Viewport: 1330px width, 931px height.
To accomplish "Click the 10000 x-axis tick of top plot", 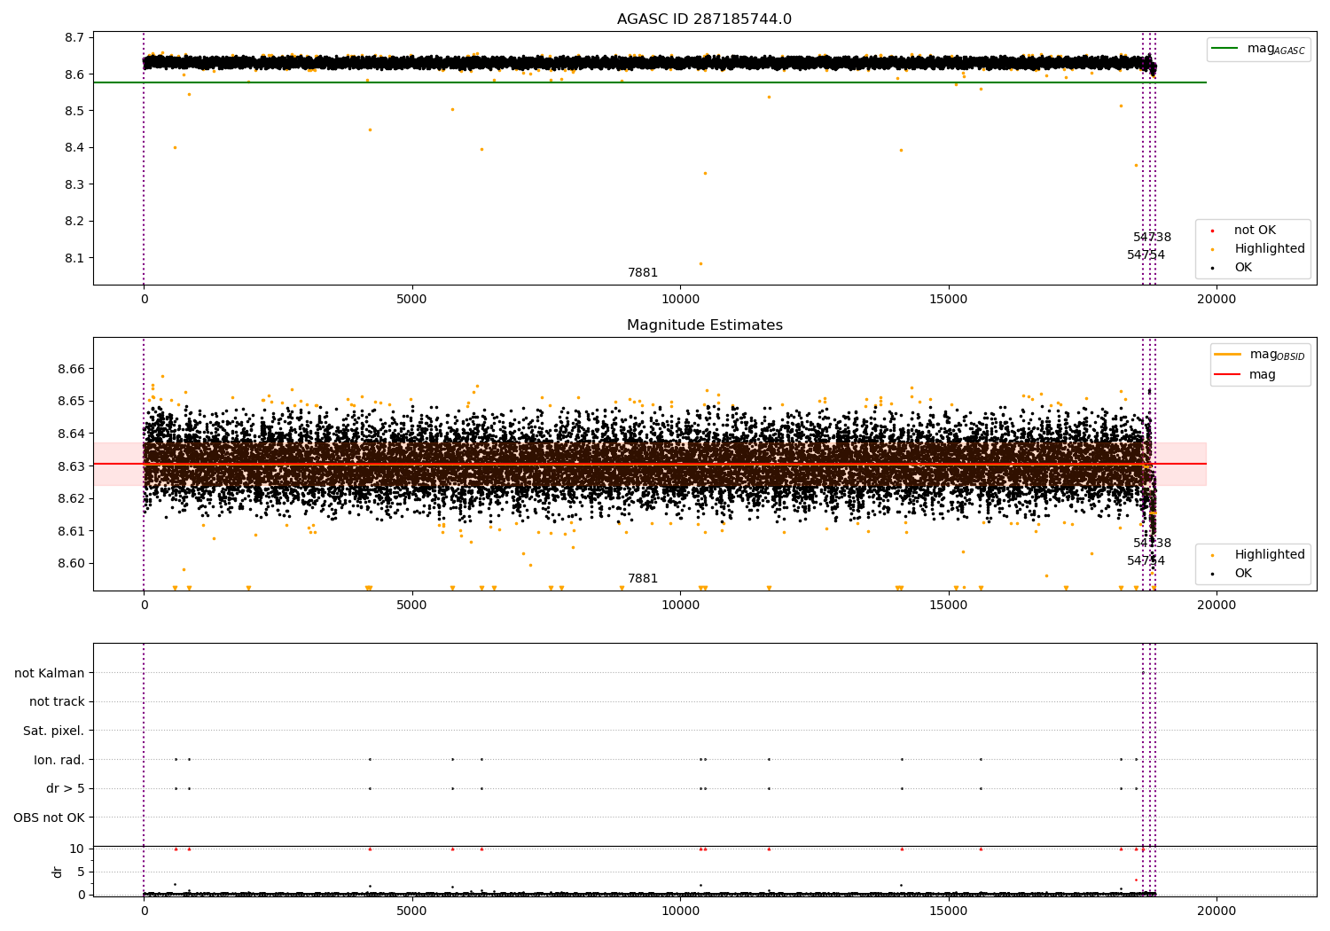I will pyautogui.click(x=680, y=300).
